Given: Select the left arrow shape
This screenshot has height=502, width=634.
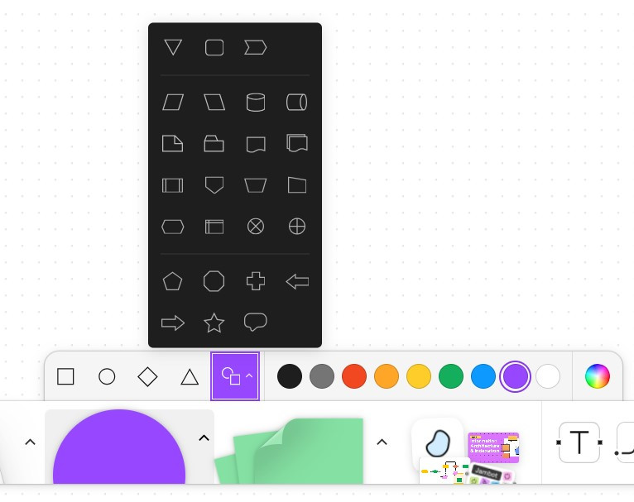Looking at the screenshot, I should coord(297,281).
